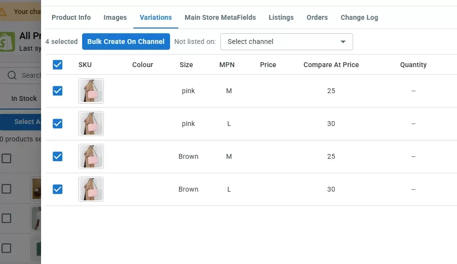The width and height of the screenshot is (457, 264).
Task: Click value 30 in pink L row
Action: 331,124
